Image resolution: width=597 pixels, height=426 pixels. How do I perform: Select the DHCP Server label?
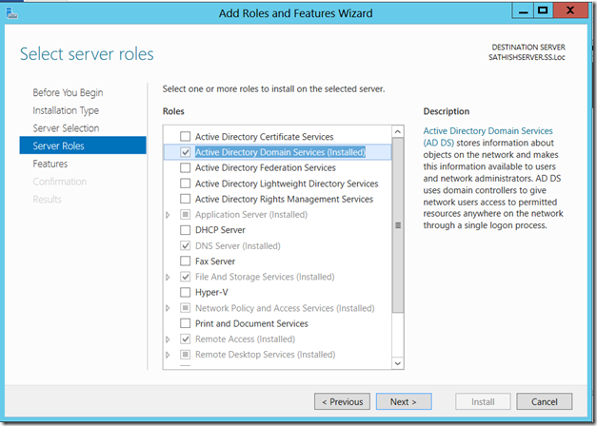coord(220,230)
